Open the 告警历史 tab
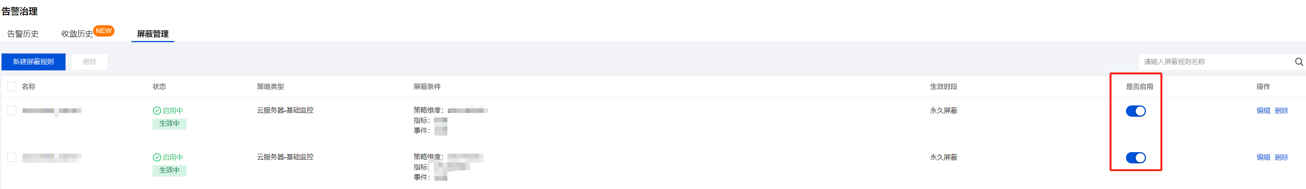 23,34
